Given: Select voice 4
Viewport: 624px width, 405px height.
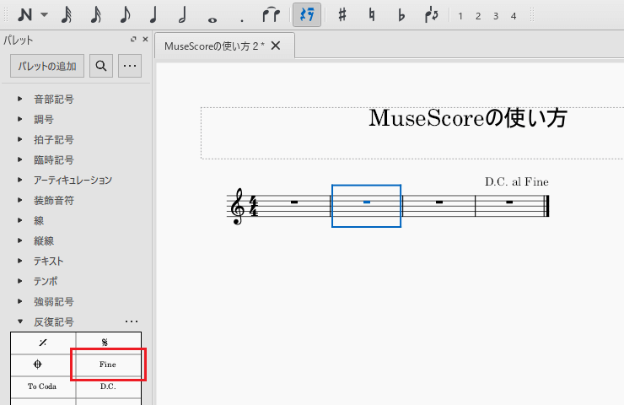Looking at the screenshot, I should (514, 16).
